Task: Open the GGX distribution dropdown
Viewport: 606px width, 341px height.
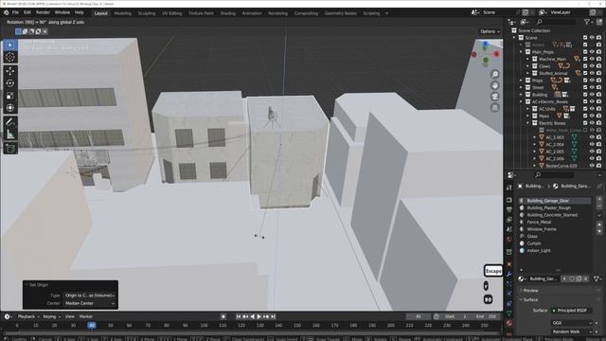Action: tap(572, 323)
